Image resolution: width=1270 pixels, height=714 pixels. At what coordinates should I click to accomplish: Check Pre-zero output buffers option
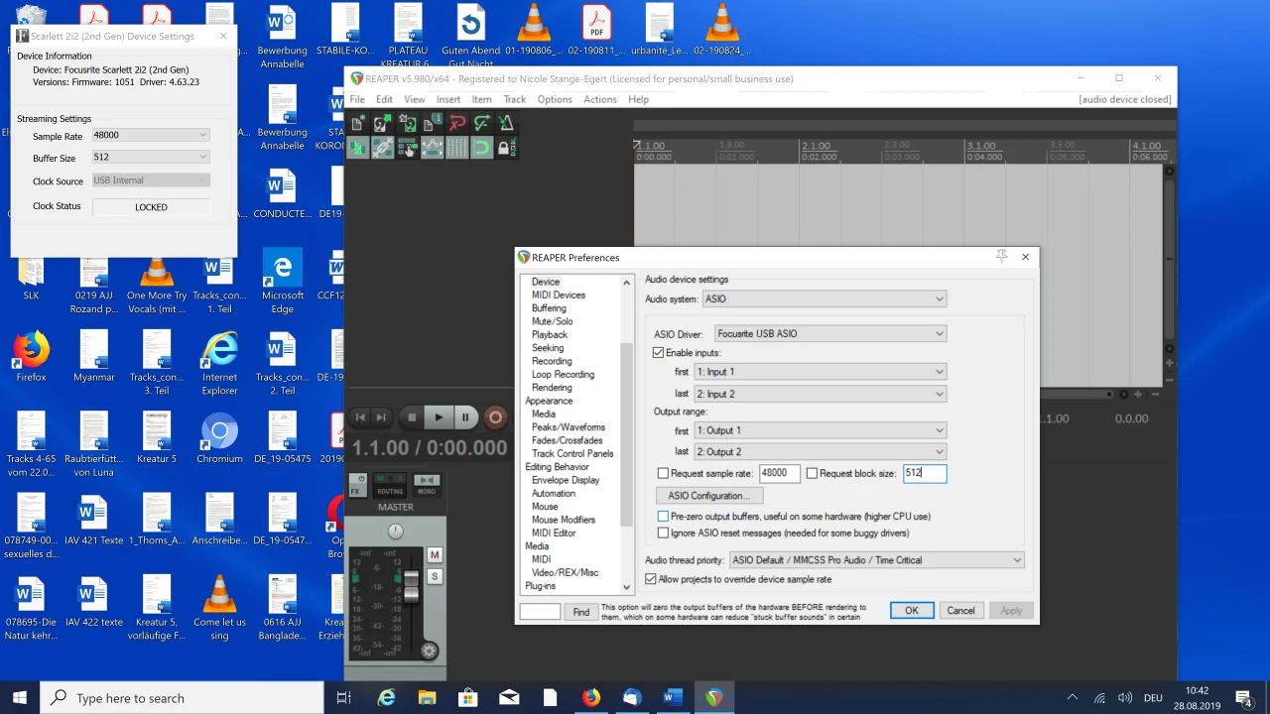point(664,517)
